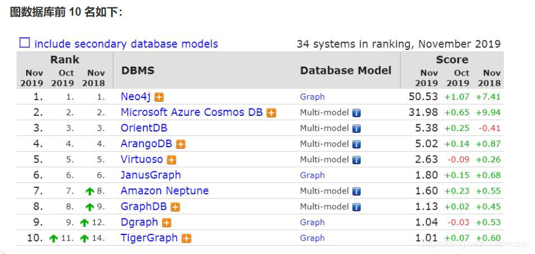Click the include secondary database models text link
Viewport: 535px width, 254px height.
[x=126, y=44]
